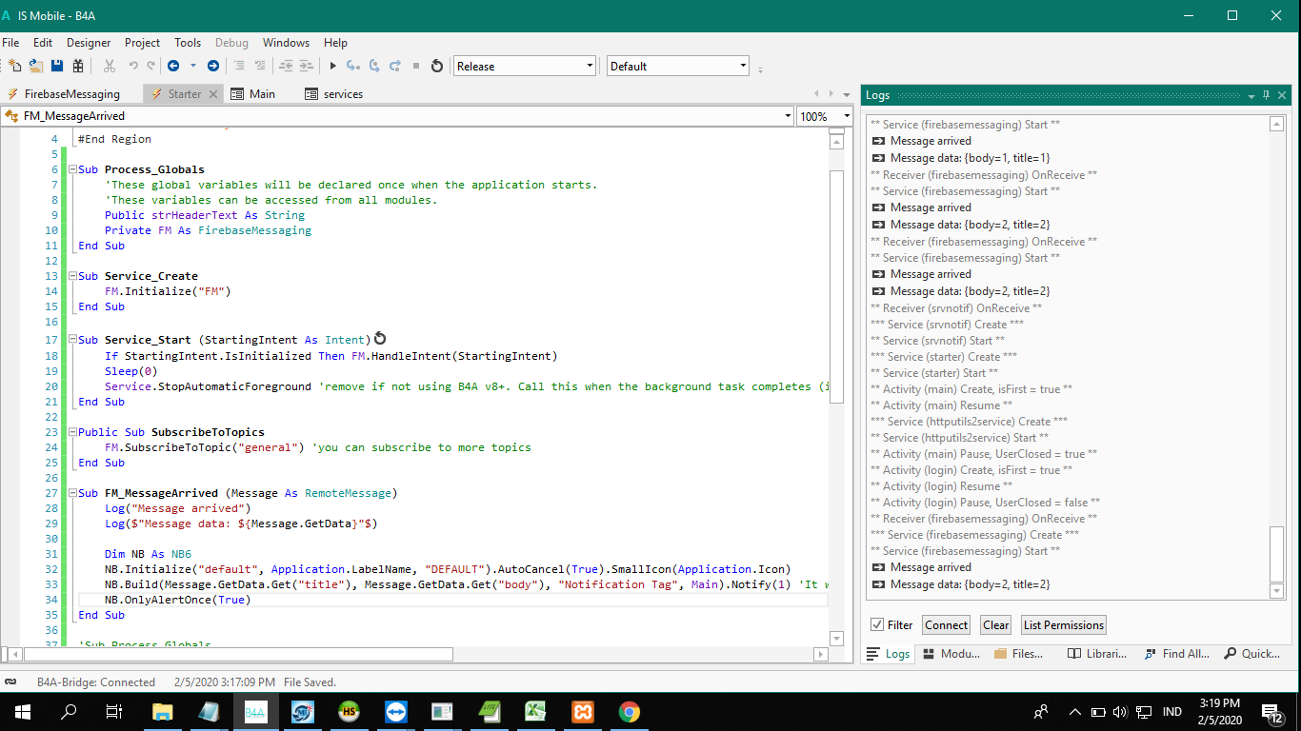Open XAMPP from the Windows taskbar
1301x731 pixels.
(583, 712)
